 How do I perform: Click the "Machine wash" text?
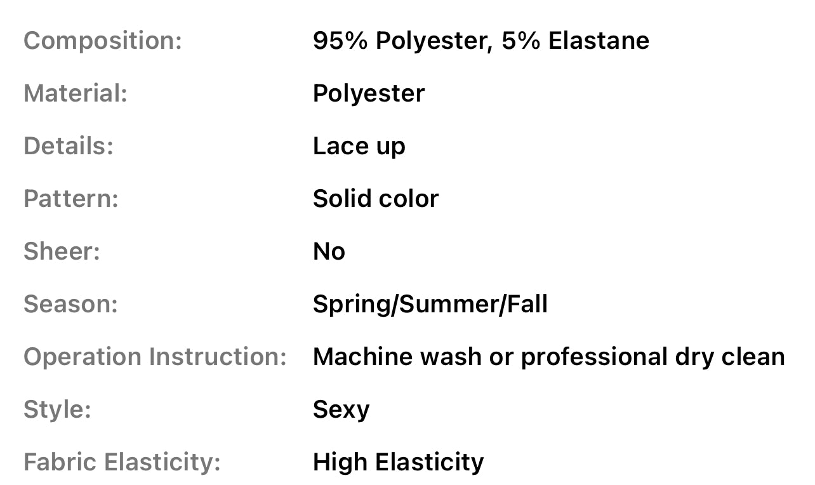coord(397,357)
